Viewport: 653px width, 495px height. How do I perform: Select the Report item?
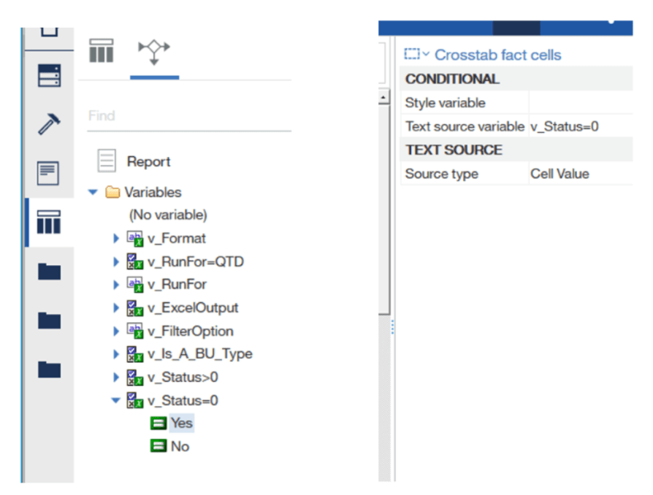[148, 161]
